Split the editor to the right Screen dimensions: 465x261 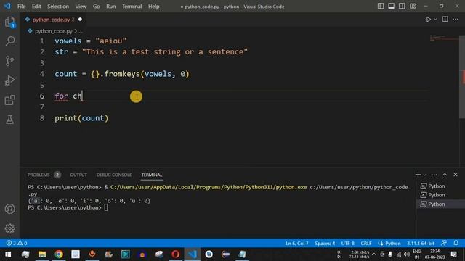445,20
